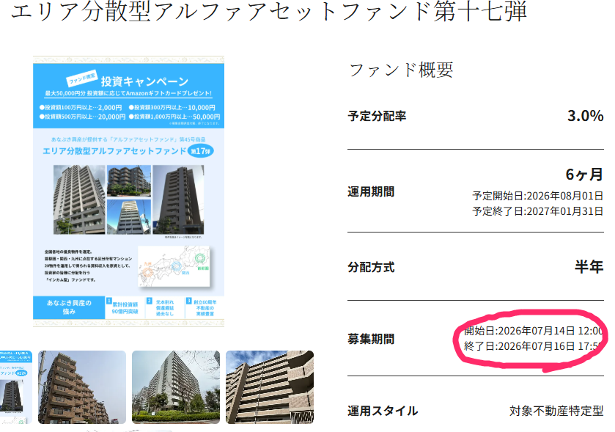
Task: Click the 運用スタイル label
Action: (x=383, y=411)
